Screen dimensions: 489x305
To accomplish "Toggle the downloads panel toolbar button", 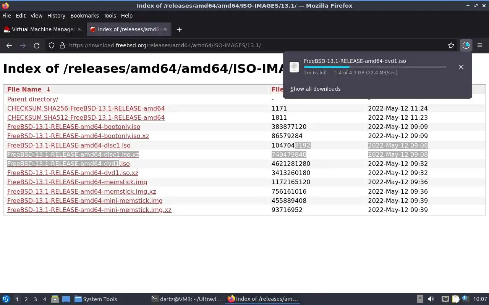I will pos(466,45).
